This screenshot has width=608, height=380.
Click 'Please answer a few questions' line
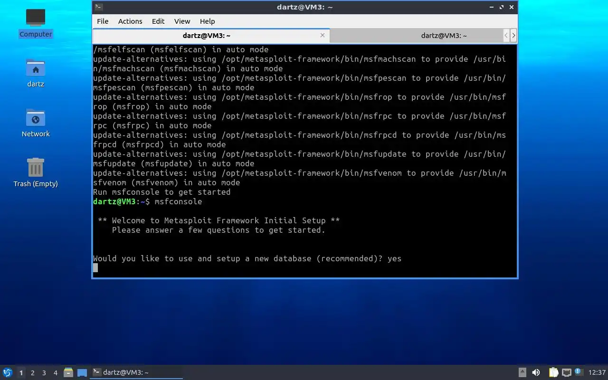tap(218, 230)
